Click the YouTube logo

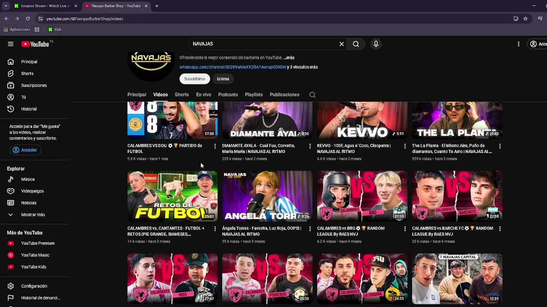click(x=35, y=44)
